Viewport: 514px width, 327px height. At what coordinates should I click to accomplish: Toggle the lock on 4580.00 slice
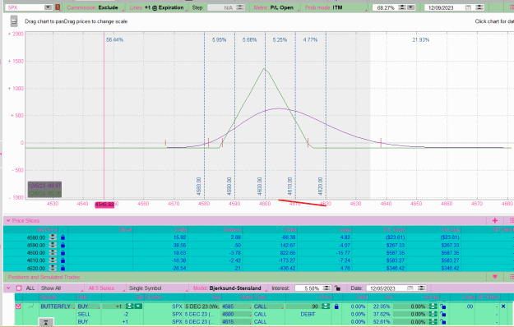coord(63,237)
